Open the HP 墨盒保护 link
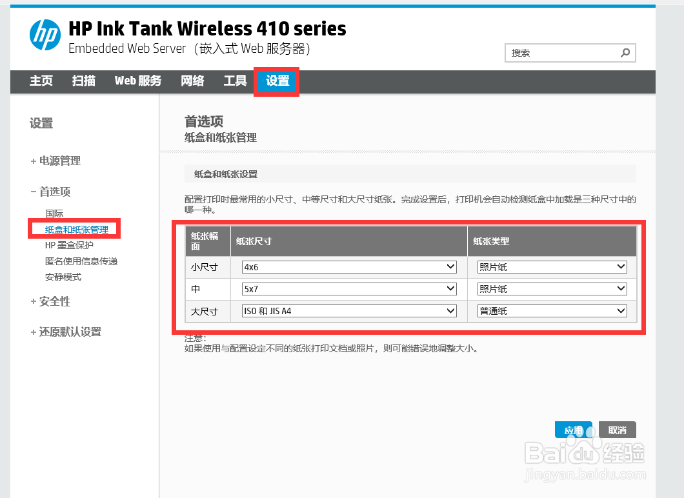 click(69, 246)
